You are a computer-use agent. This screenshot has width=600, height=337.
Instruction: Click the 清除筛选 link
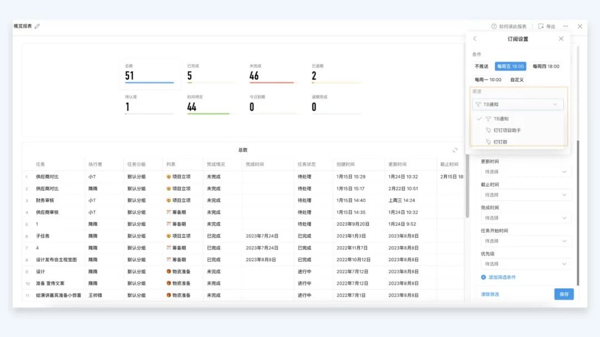tap(490, 294)
